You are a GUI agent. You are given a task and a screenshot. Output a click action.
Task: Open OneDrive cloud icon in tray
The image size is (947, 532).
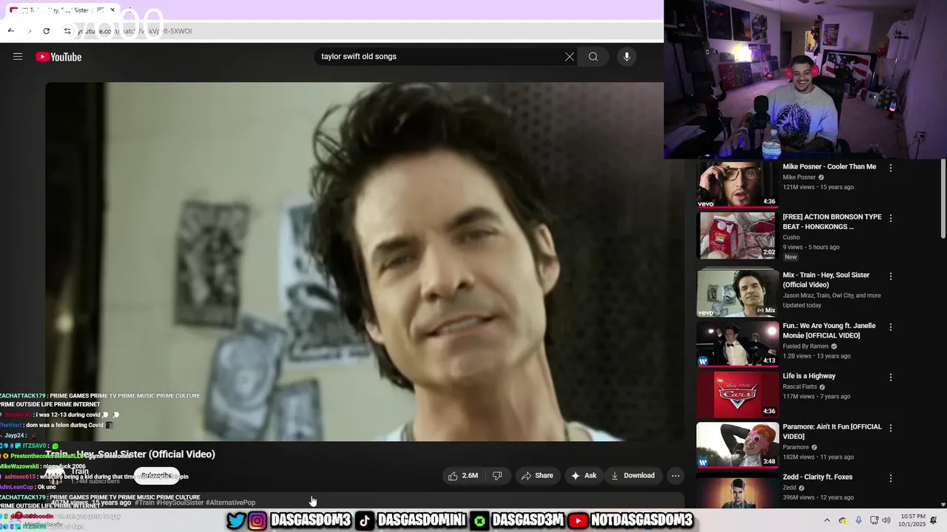(843, 521)
